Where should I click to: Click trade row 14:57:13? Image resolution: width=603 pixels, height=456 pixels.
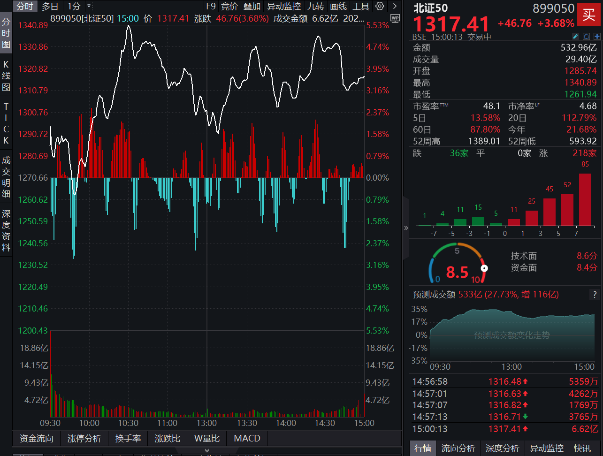(x=505, y=417)
